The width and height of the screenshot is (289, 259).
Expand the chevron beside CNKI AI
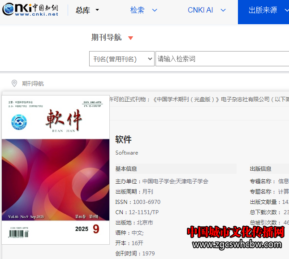223,10
